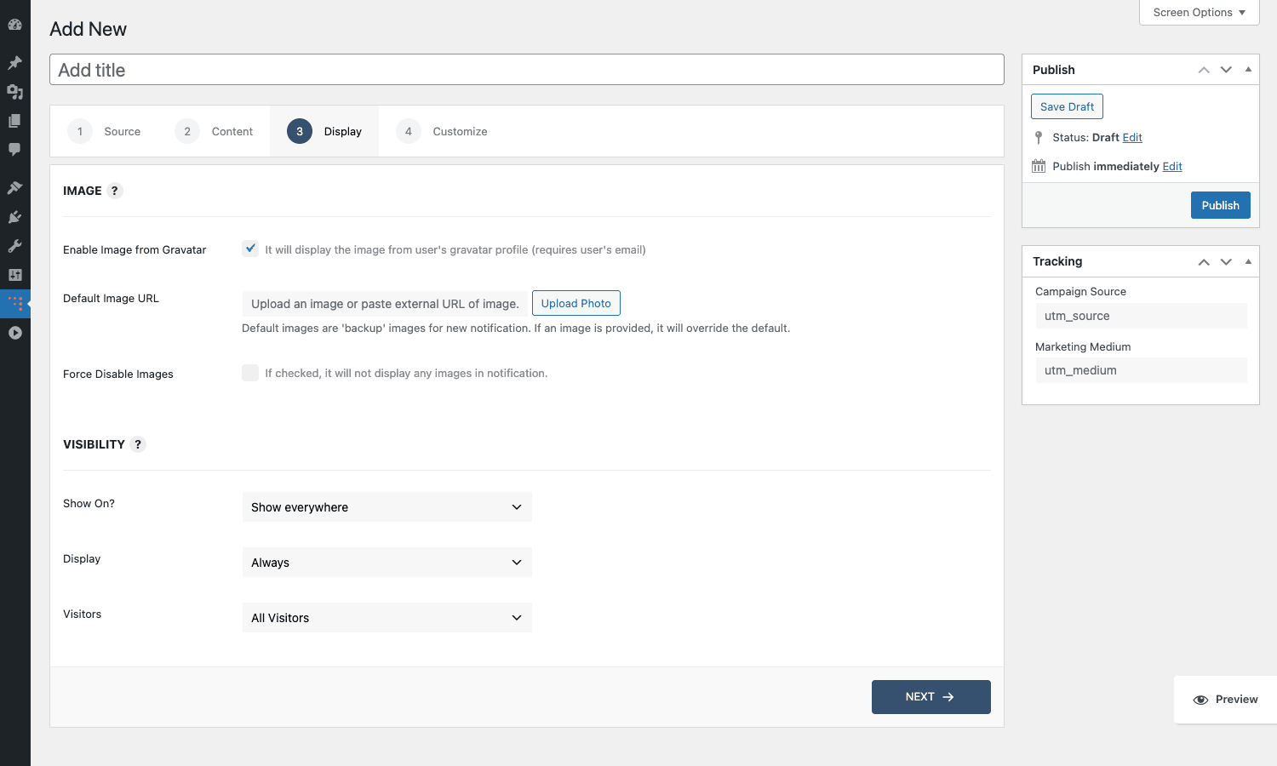Click the 'Add New' page heading
The height and width of the screenshot is (766, 1277).
coord(88,29)
